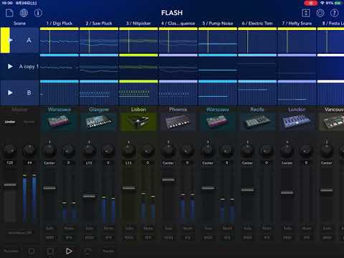Open the Tempo setting
344x258 pixels.
coord(108,251)
